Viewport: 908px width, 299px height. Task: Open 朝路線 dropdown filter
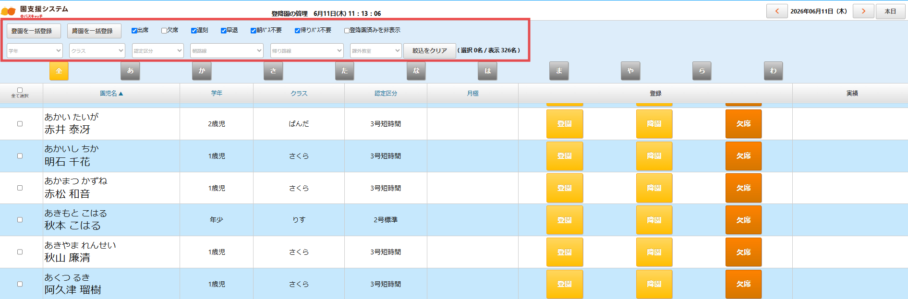pos(227,50)
